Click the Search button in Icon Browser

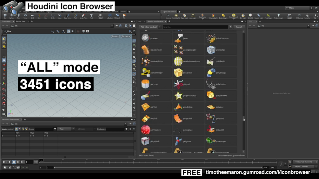pos(239,27)
